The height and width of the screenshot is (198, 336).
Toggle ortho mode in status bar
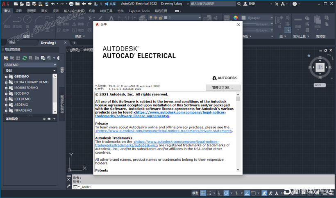[x=220, y=193]
